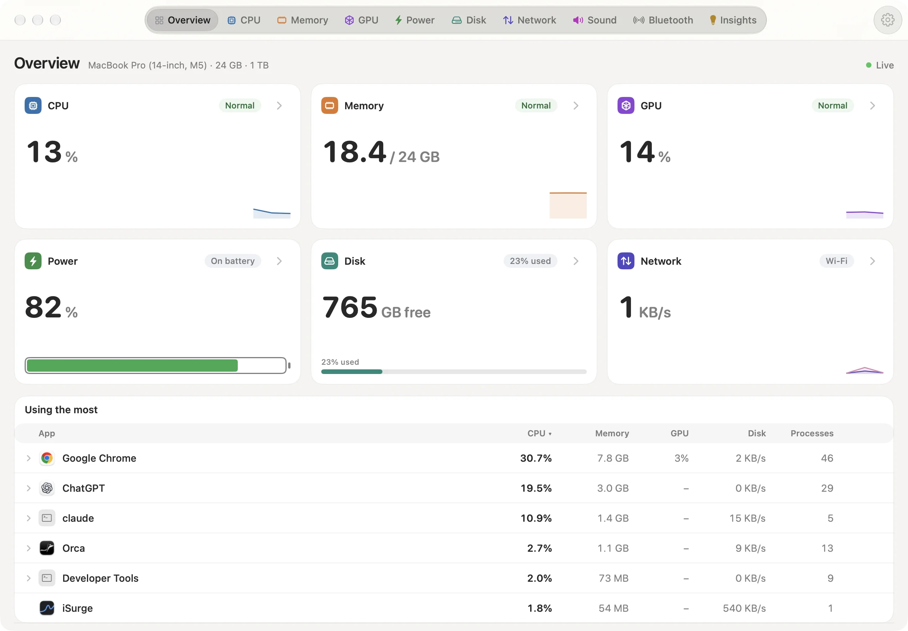Sort table by Memory column header
The height and width of the screenshot is (631, 908).
tap(612, 434)
